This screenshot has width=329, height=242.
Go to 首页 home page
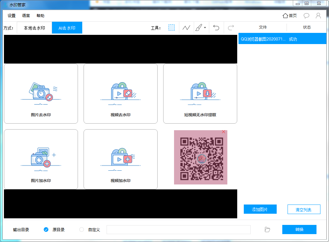pos(290,15)
